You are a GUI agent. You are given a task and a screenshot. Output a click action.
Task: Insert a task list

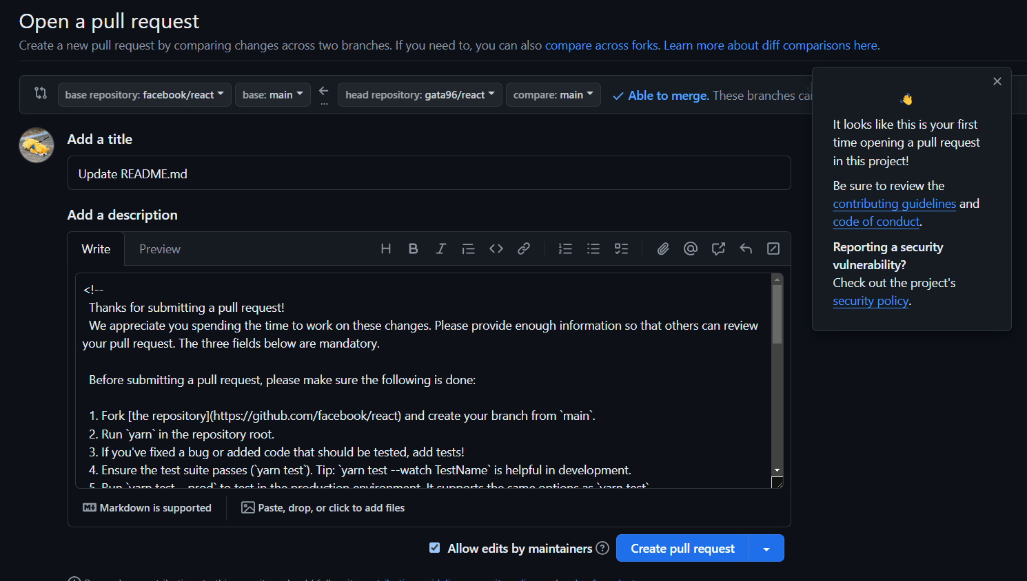tap(621, 249)
